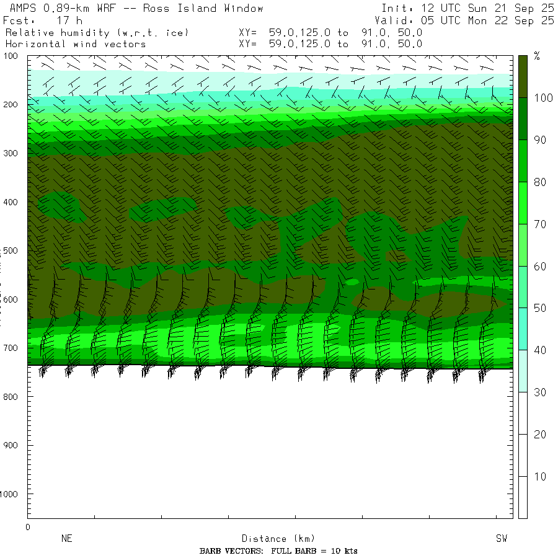Select the 500 pressure level axis label
This screenshot has height=558, width=558.
point(11,250)
